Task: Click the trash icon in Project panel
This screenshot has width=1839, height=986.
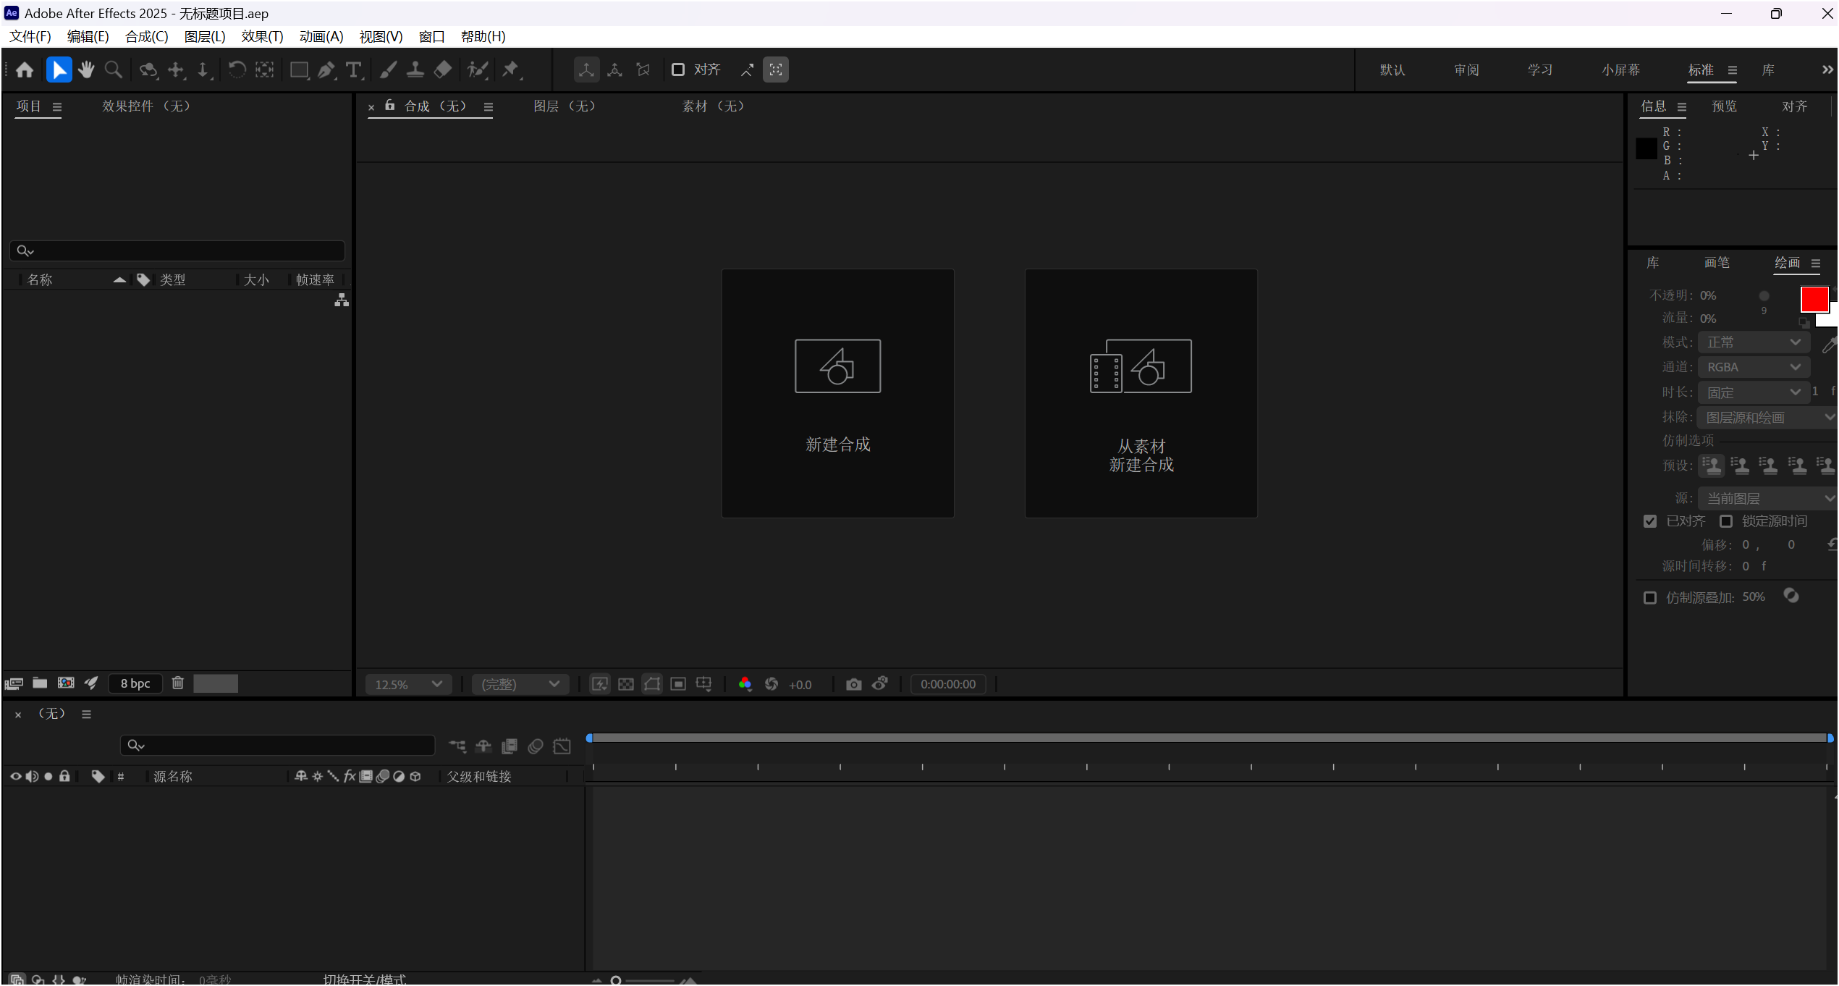Action: (178, 683)
